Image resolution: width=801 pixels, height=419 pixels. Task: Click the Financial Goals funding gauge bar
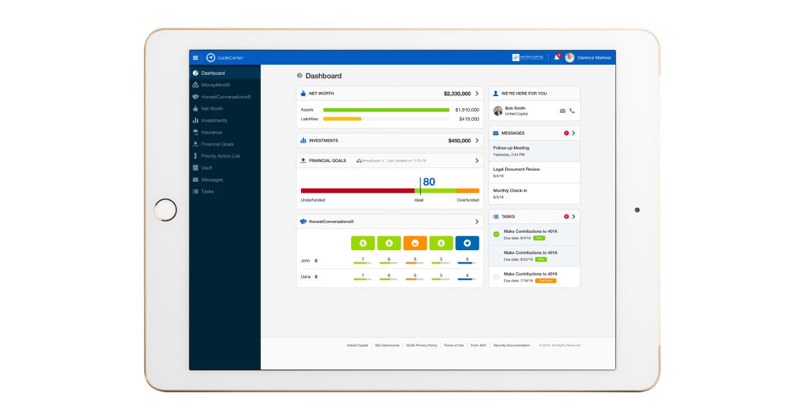390,191
